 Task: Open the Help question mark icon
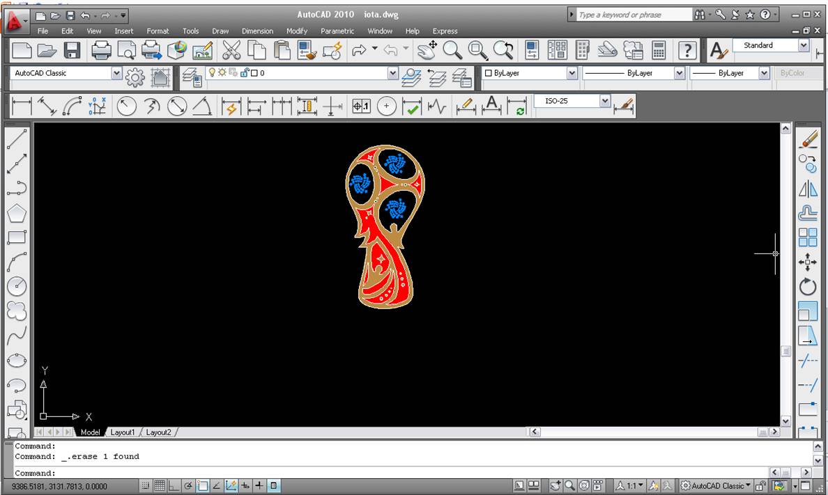tap(687, 51)
